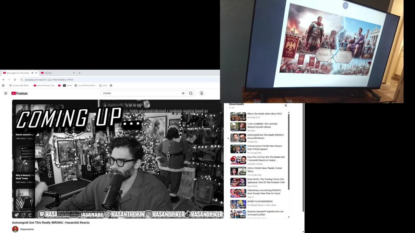The width and height of the screenshot is (415, 233).
Task: Open title 'Why is the media silent about this?'
Action: [x=265, y=114]
